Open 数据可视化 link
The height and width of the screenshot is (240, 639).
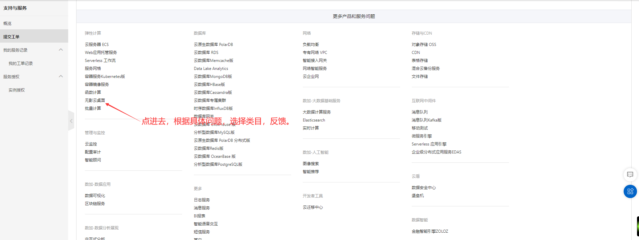point(95,195)
